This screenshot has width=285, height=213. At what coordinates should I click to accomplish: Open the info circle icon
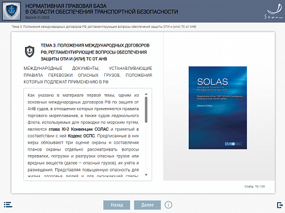click(x=168, y=205)
